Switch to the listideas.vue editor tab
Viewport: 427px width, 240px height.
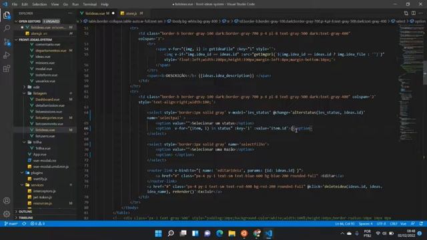97,13
